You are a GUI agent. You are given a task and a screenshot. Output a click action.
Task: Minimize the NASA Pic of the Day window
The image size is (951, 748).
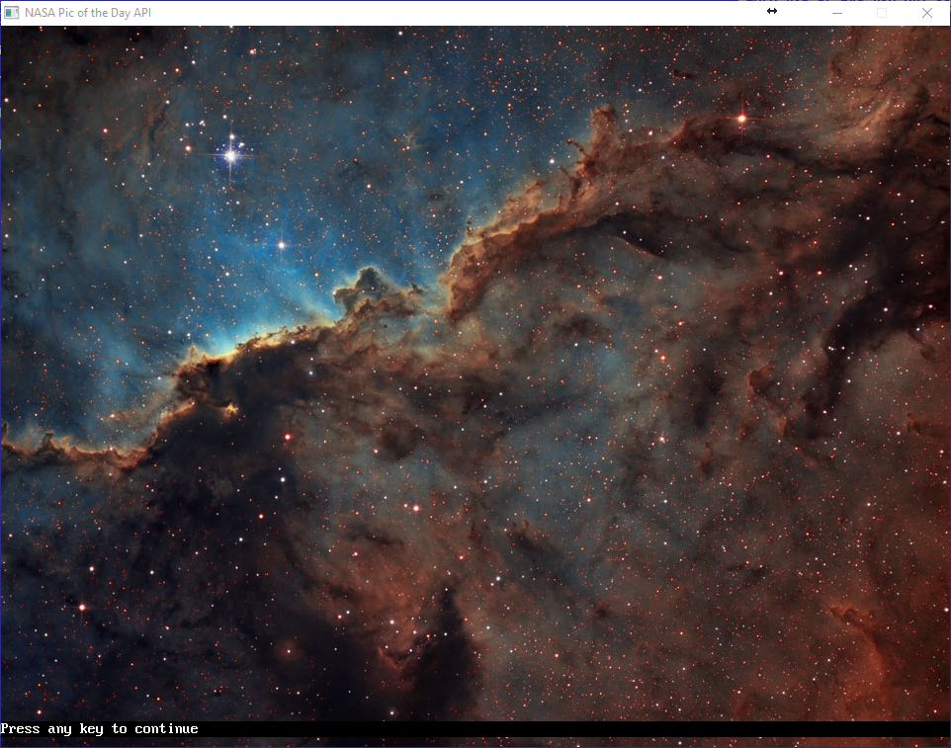coord(837,13)
